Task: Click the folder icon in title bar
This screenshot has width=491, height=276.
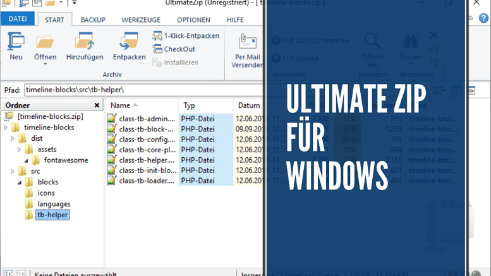Action: pos(51,3)
